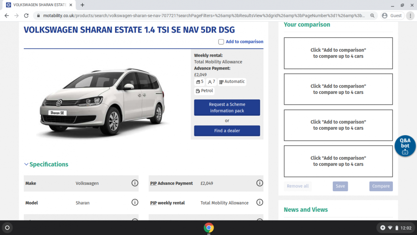Save the car comparison
The image size is (417, 235).
click(x=340, y=186)
